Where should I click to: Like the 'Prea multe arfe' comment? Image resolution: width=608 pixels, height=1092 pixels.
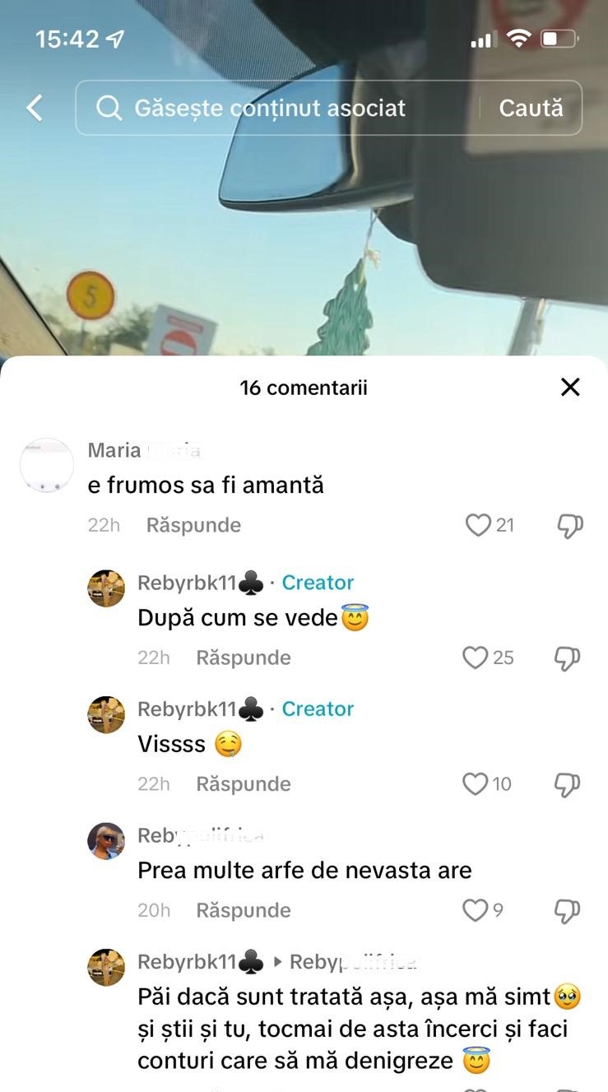click(x=475, y=910)
